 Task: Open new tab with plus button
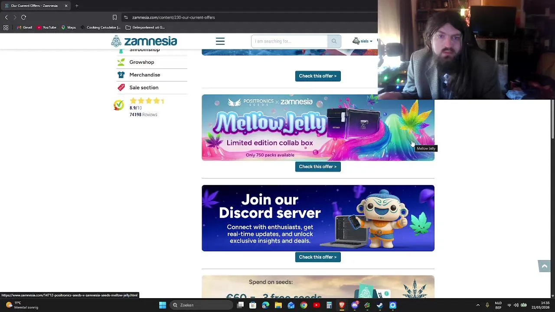pos(77,6)
